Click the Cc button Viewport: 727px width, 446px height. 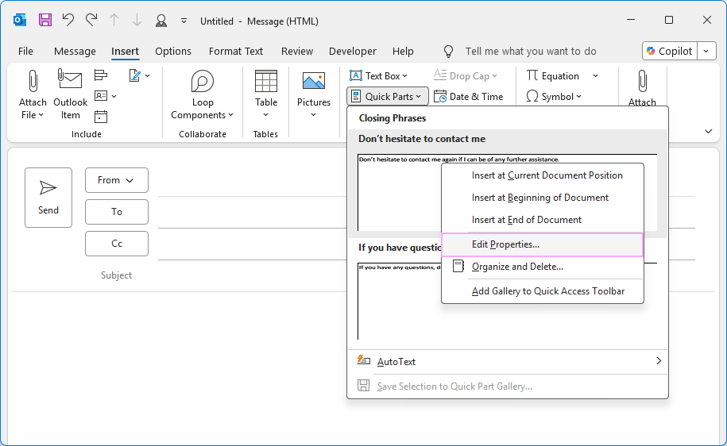pyautogui.click(x=116, y=244)
